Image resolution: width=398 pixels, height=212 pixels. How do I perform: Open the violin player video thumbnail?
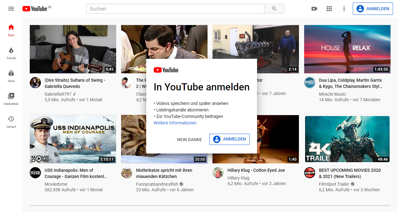(278, 139)
